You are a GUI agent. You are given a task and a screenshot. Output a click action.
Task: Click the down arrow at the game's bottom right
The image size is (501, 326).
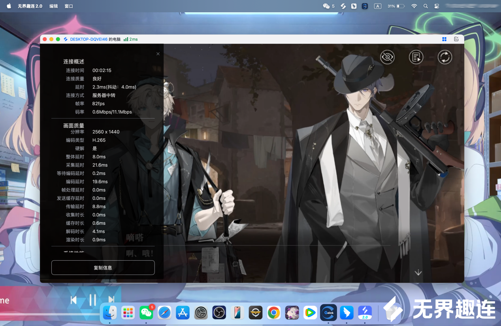tap(418, 273)
